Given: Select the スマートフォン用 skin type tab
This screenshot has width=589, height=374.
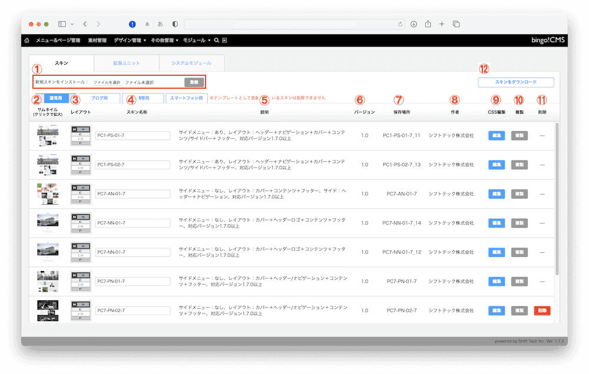Looking at the screenshot, I should click(x=186, y=98).
